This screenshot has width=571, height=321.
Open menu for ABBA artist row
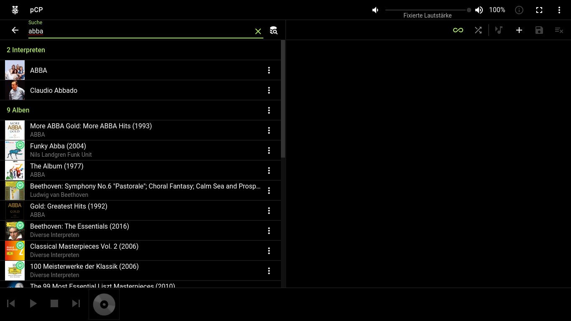tap(269, 70)
